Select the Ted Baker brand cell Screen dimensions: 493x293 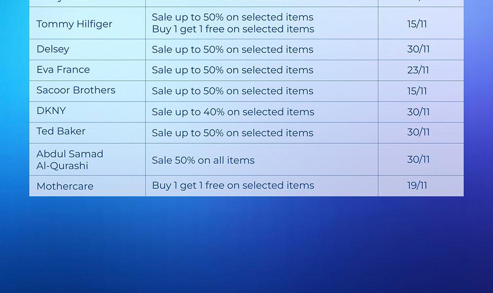(x=61, y=131)
